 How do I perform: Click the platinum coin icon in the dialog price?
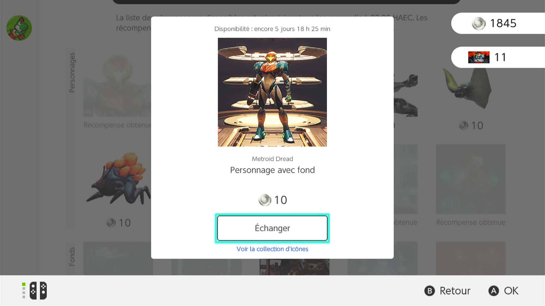click(x=265, y=200)
